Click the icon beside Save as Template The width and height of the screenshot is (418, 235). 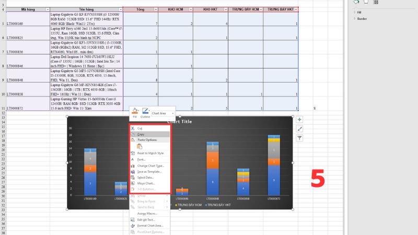(x=133, y=172)
